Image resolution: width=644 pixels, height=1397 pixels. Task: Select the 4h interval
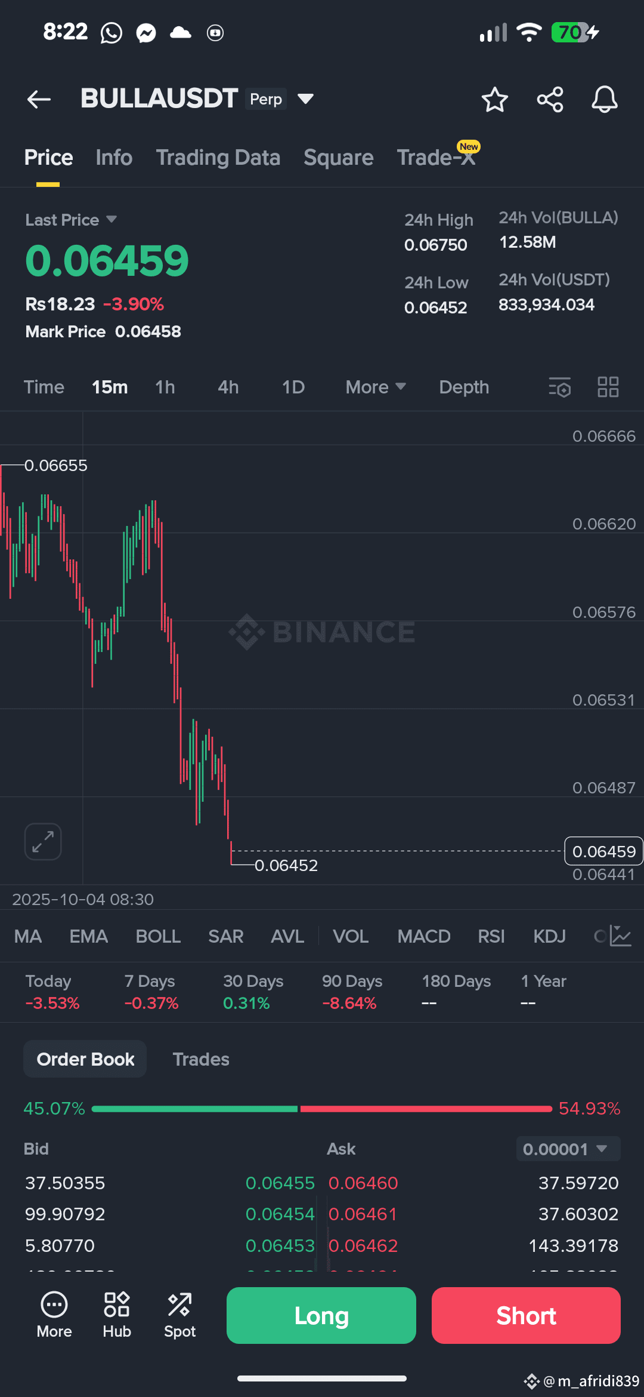[228, 387]
